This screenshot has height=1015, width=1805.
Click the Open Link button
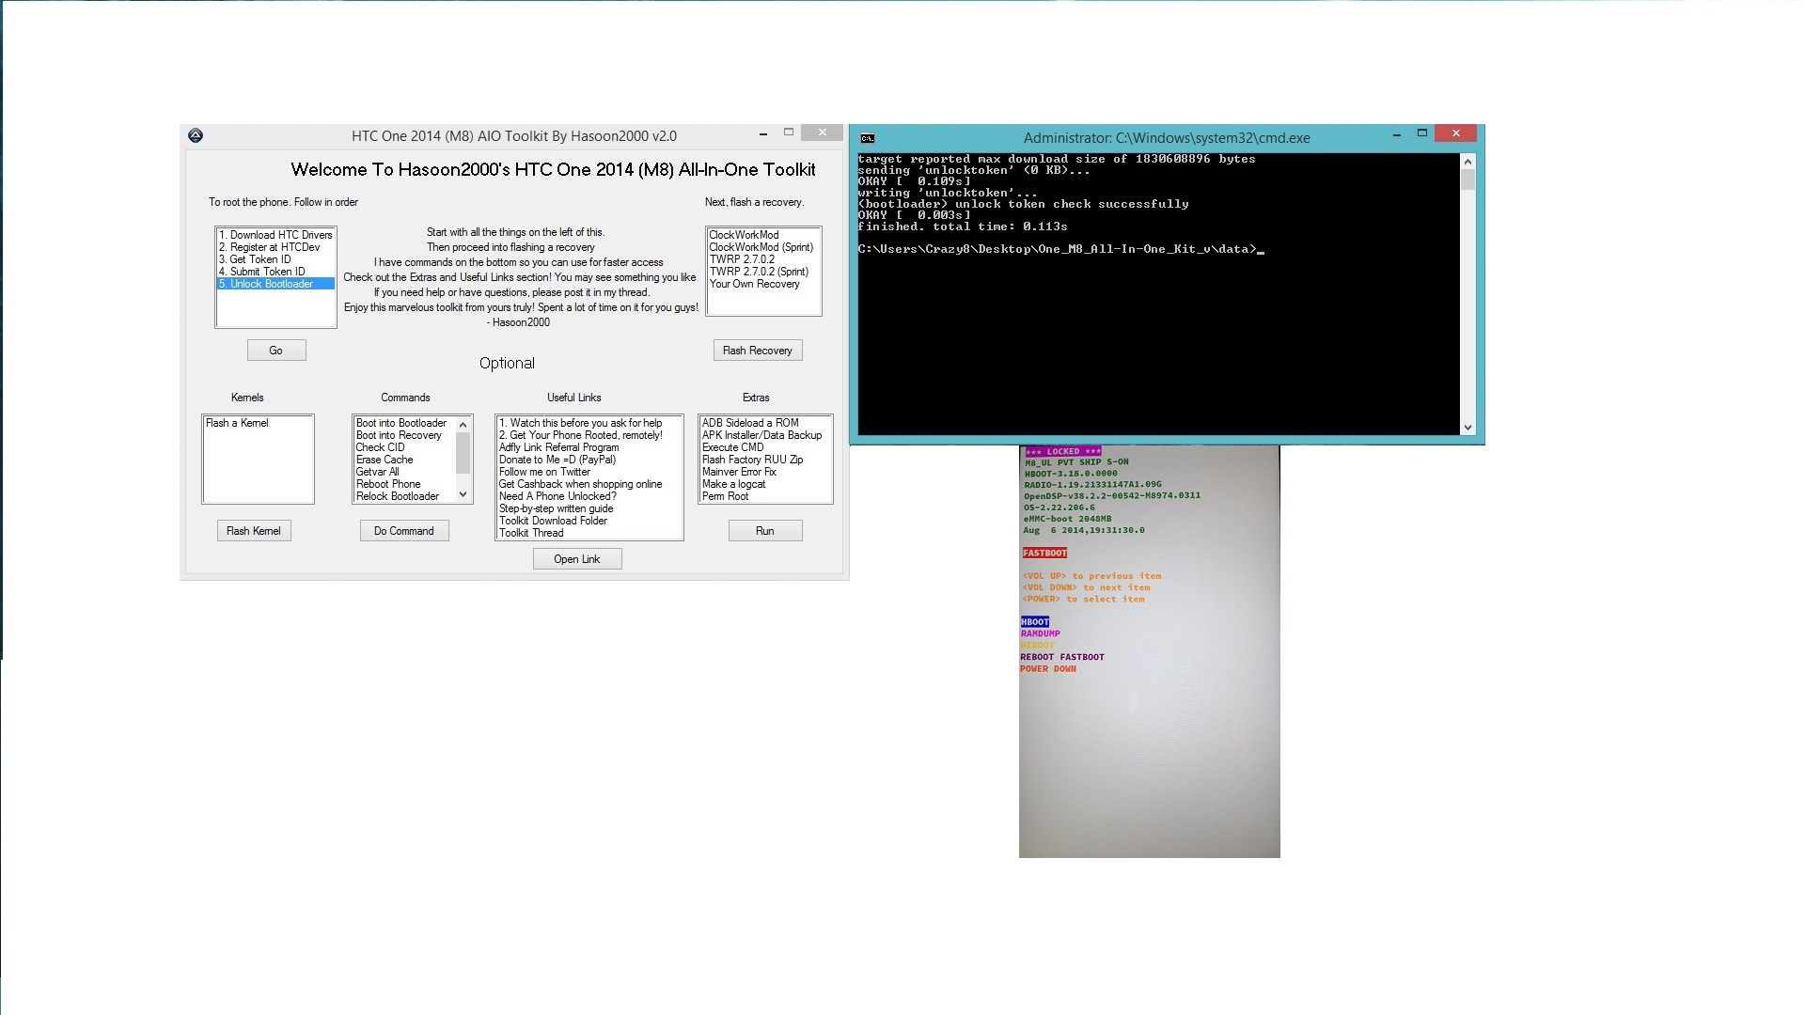[577, 559]
